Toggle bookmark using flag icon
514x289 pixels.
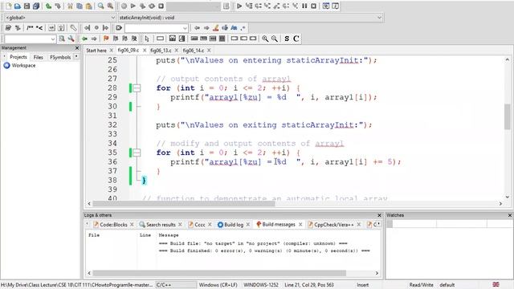106,39
